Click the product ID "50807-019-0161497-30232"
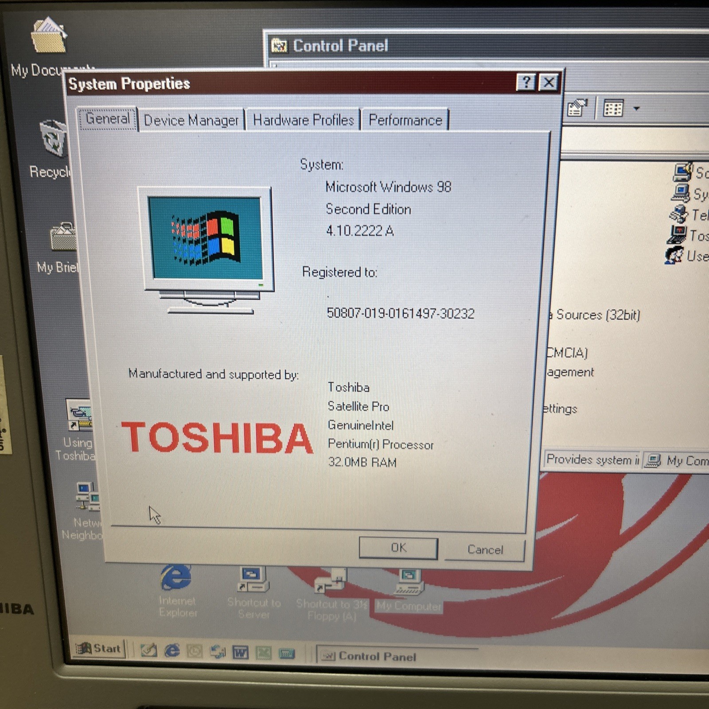The image size is (709, 709). (x=401, y=314)
